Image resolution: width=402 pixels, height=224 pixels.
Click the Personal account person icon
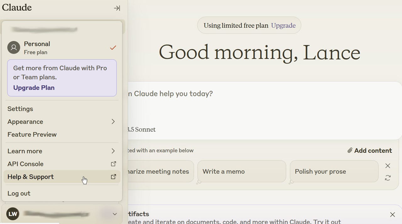tap(14, 47)
